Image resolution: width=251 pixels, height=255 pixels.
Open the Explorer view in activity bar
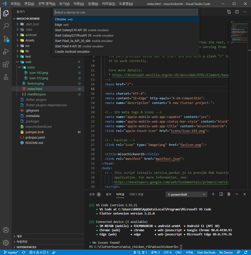point(6,13)
